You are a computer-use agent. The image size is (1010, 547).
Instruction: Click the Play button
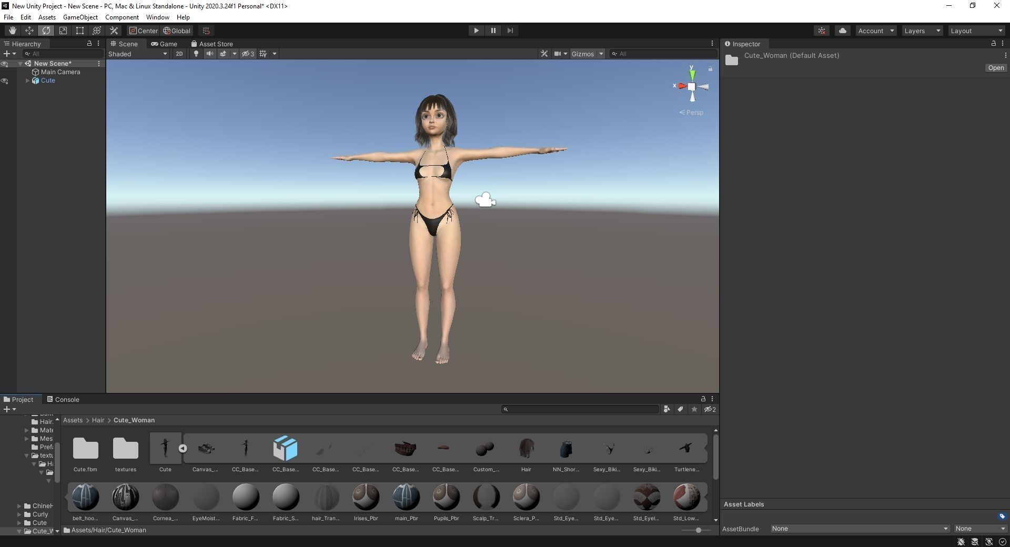pos(476,31)
